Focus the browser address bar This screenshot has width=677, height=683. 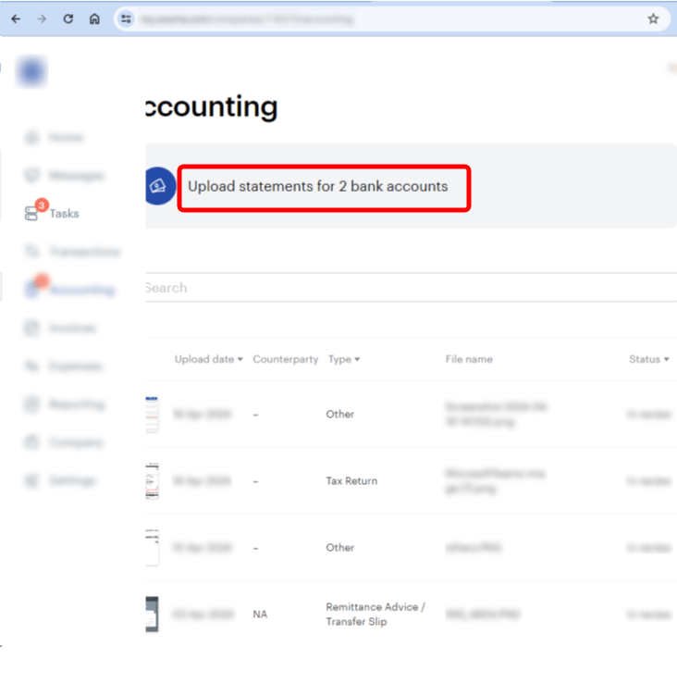click(x=392, y=19)
